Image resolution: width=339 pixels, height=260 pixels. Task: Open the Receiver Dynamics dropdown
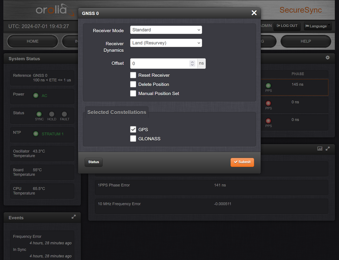(166, 43)
